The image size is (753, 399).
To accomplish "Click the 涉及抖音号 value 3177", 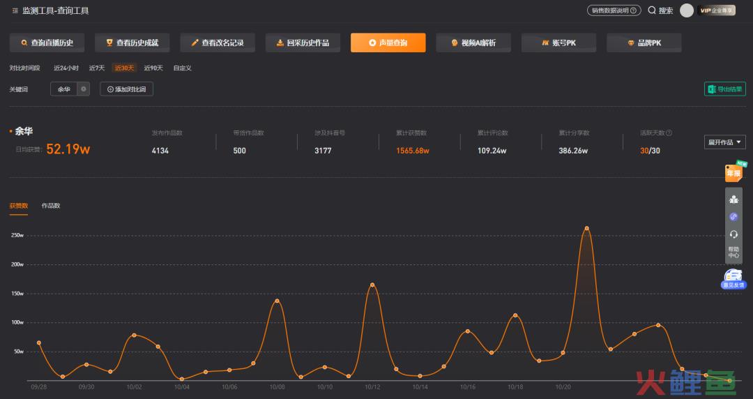I will (x=324, y=151).
